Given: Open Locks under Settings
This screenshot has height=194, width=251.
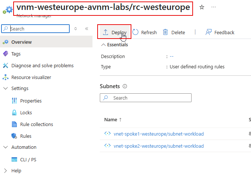Looking at the screenshot, I should (x=26, y=112).
